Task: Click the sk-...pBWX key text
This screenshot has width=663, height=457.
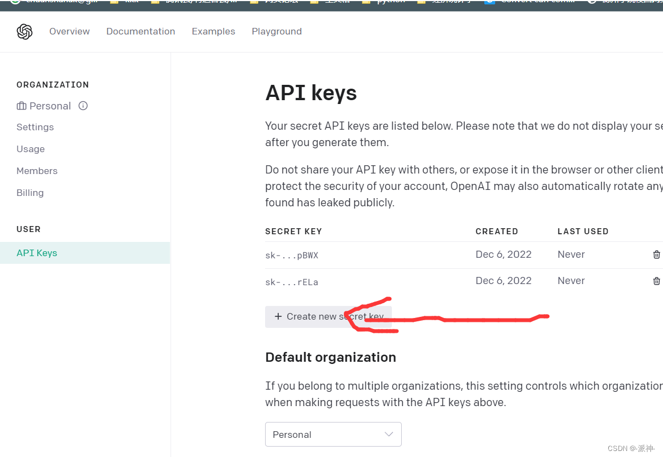Action: 291,255
